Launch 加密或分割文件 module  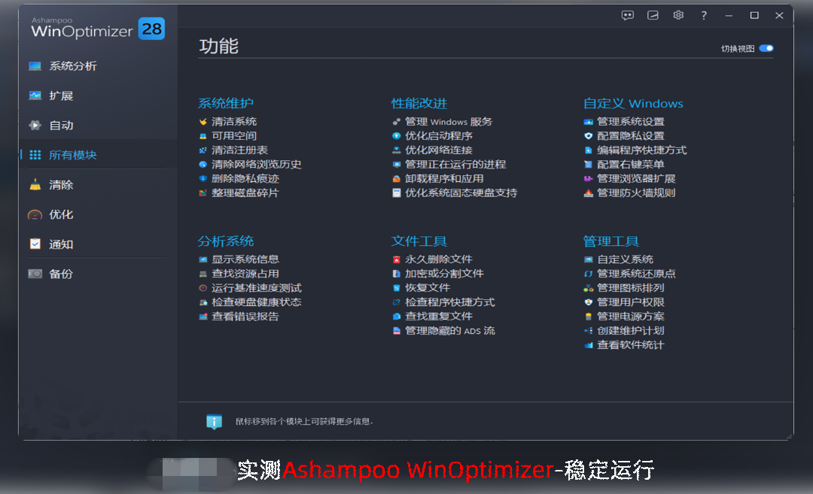(444, 274)
